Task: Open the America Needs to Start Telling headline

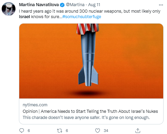Action: [x=90, y=111]
